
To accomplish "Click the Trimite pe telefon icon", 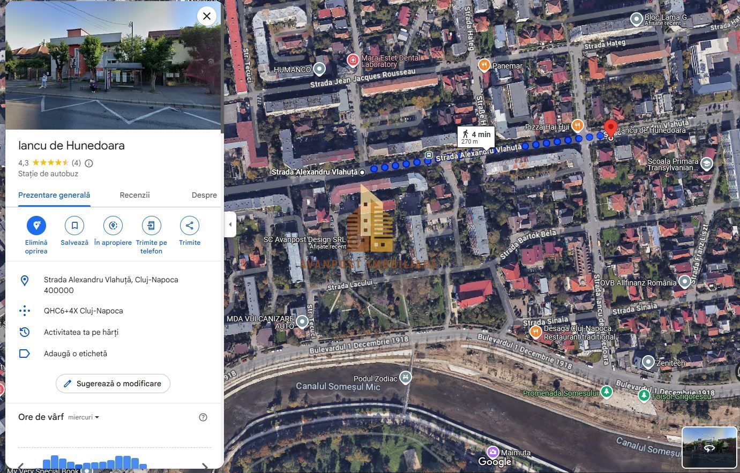I will click(151, 226).
